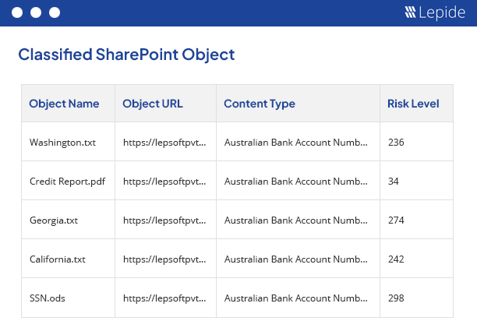This screenshot has width=477, height=335.
Task: Select the Credit Report.pdf object name
Action: click(x=68, y=182)
